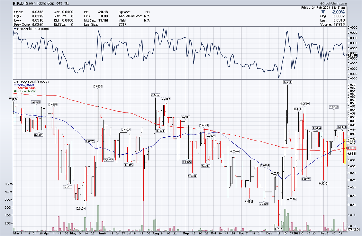
Task: Click the 0.0312 price label
Action: click(205, 166)
